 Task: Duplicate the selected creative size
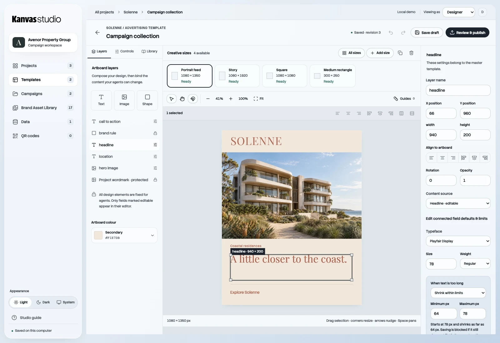click(x=400, y=53)
